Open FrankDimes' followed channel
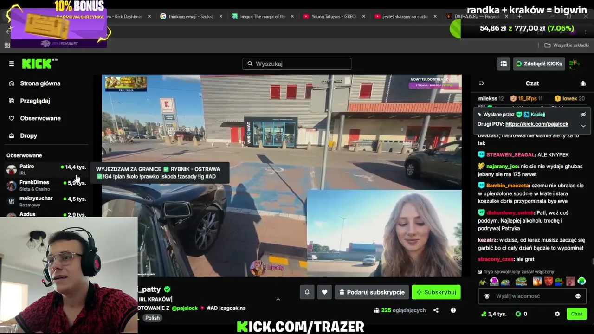The width and height of the screenshot is (594, 334). pyautogui.click(x=46, y=186)
